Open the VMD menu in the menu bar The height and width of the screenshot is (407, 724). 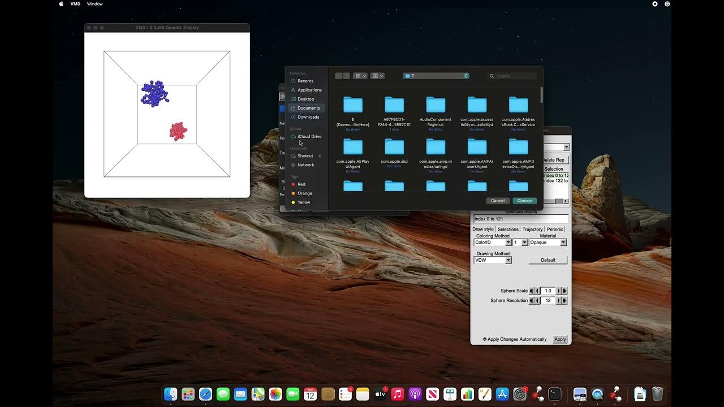75,4
